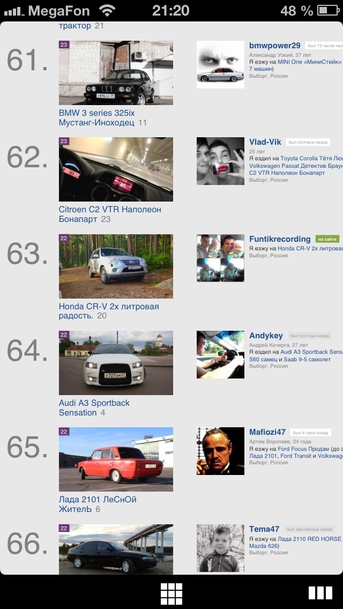Tap the grid view icon in bottom bar
343x609 pixels.
[171, 594]
